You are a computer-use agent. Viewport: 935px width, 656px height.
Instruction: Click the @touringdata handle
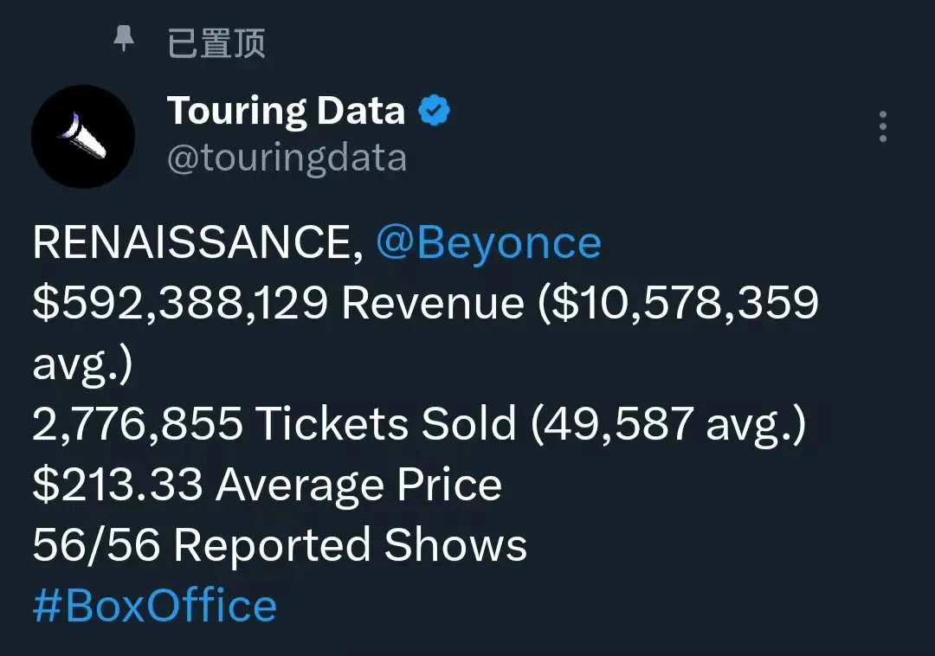coord(287,158)
